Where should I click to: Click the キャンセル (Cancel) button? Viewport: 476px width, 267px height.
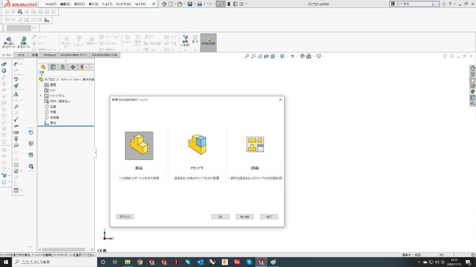245,217
